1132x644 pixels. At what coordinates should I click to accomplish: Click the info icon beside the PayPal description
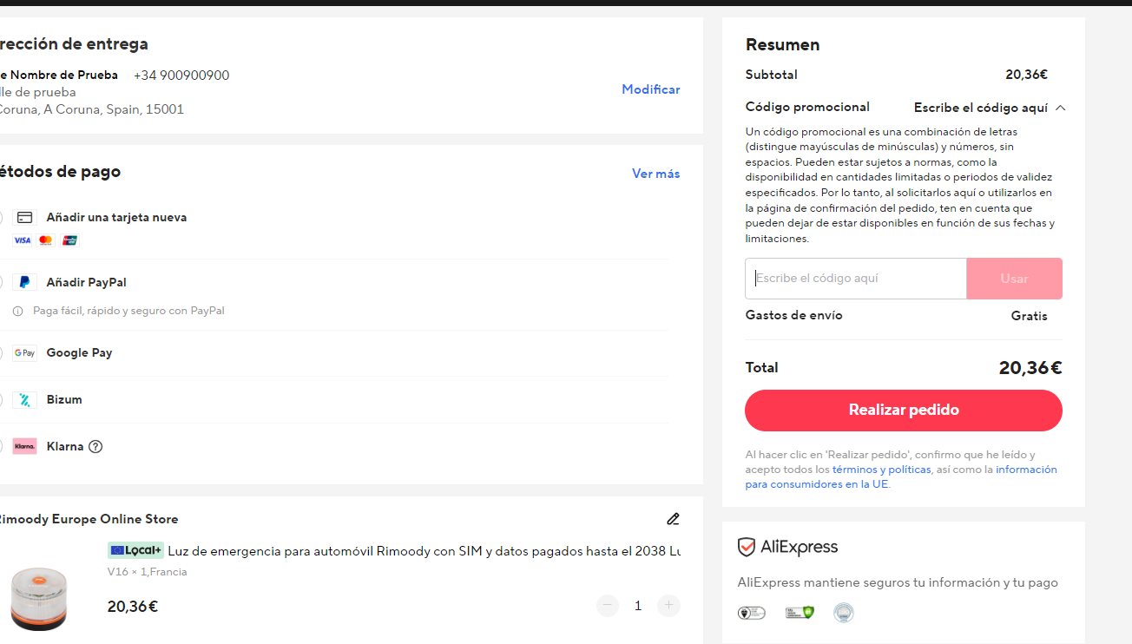(18, 311)
